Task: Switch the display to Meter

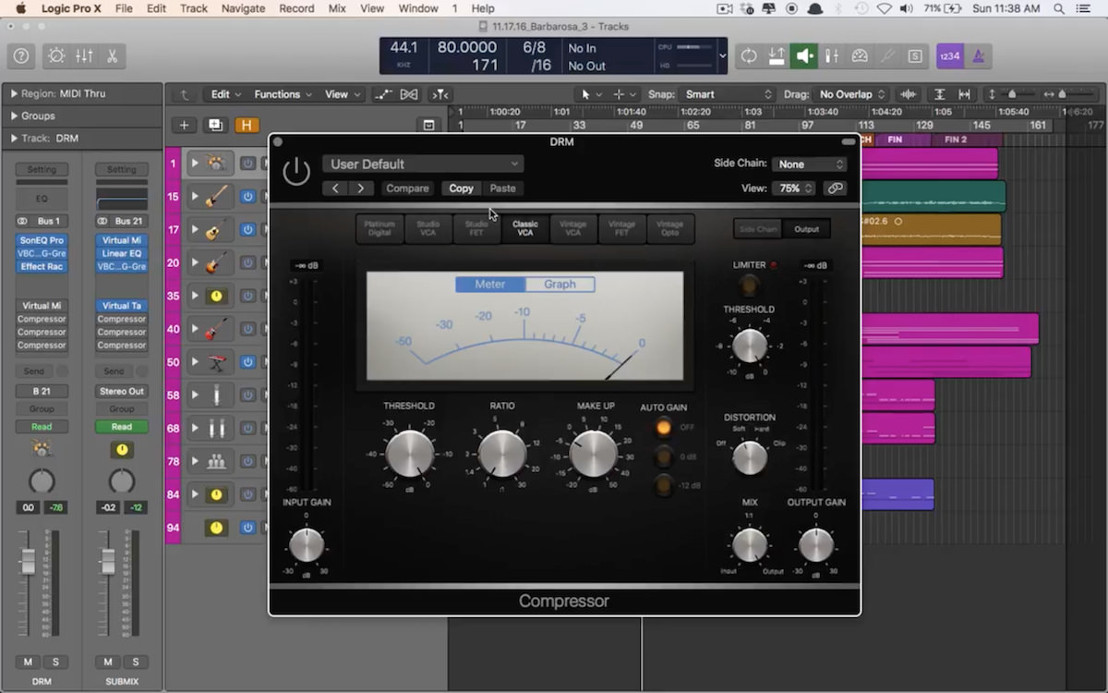Action: coord(490,285)
